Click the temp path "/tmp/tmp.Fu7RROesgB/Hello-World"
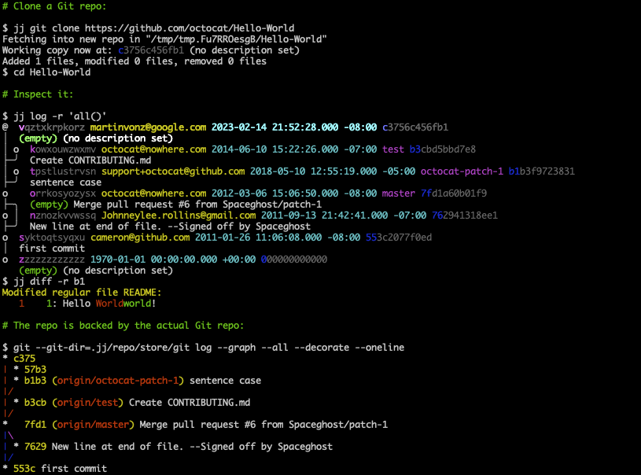 (236, 39)
